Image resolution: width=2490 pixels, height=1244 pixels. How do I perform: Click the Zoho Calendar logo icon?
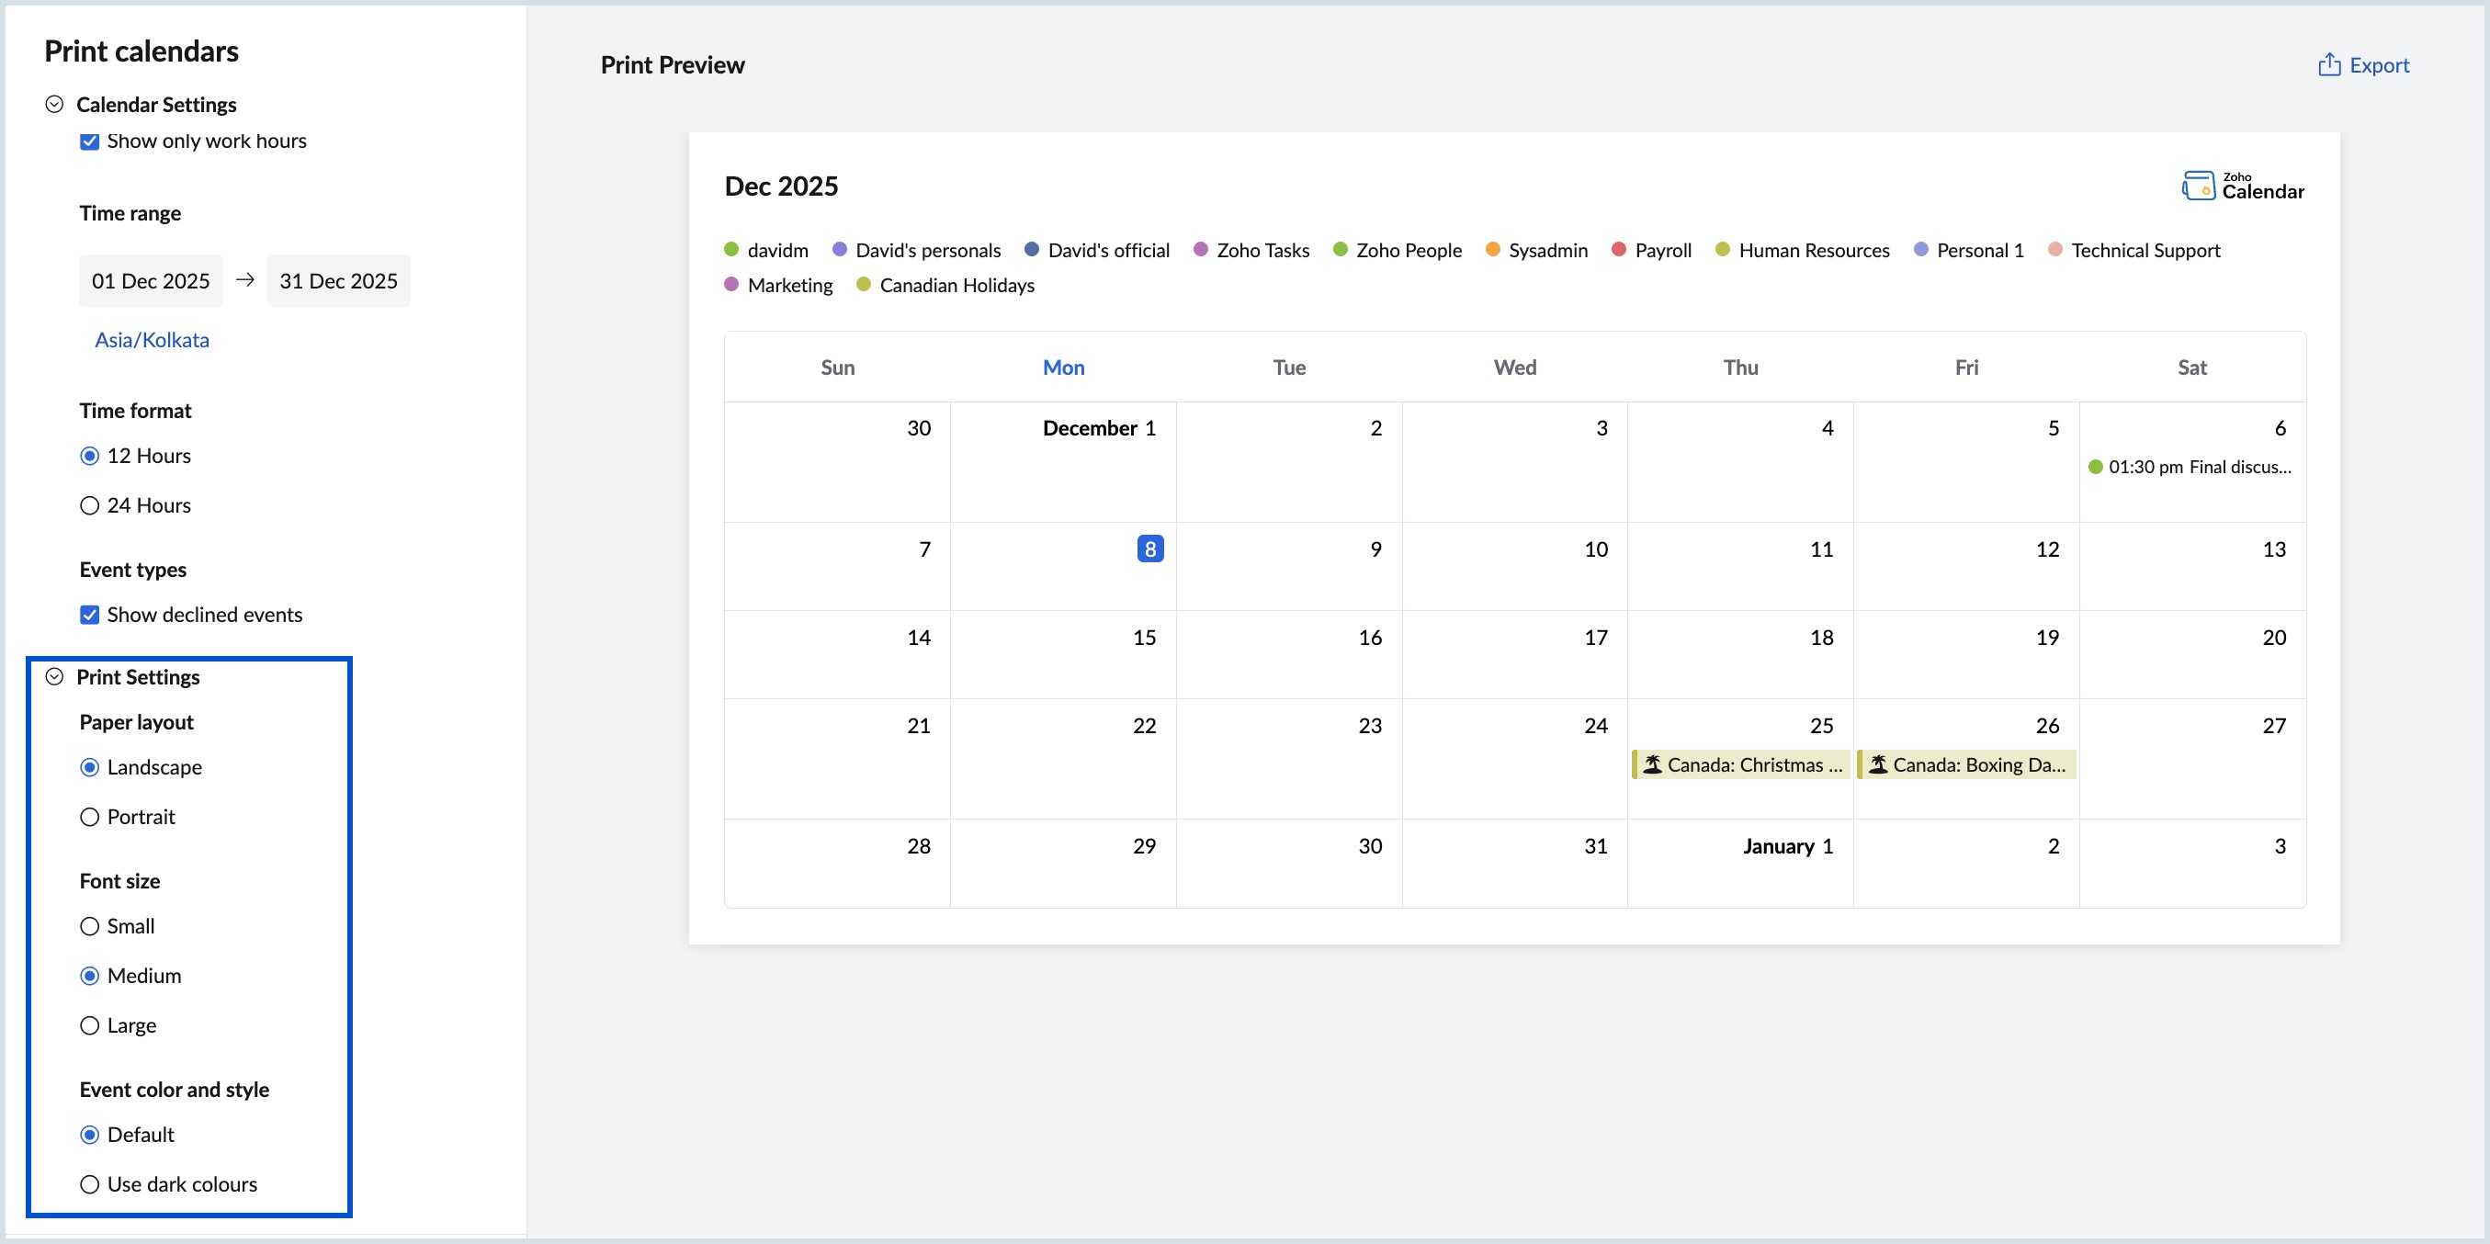click(2198, 186)
